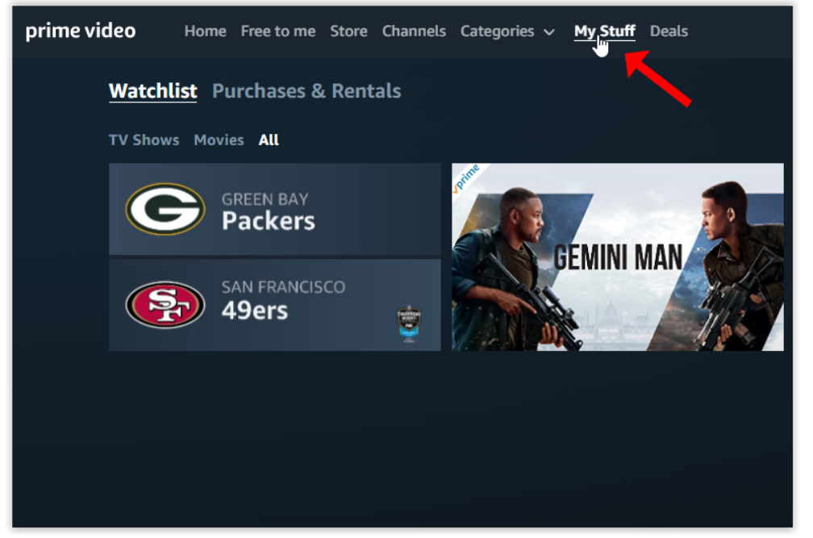The image size is (813, 538).
Task: Click the prime video logo
Action: tap(81, 31)
